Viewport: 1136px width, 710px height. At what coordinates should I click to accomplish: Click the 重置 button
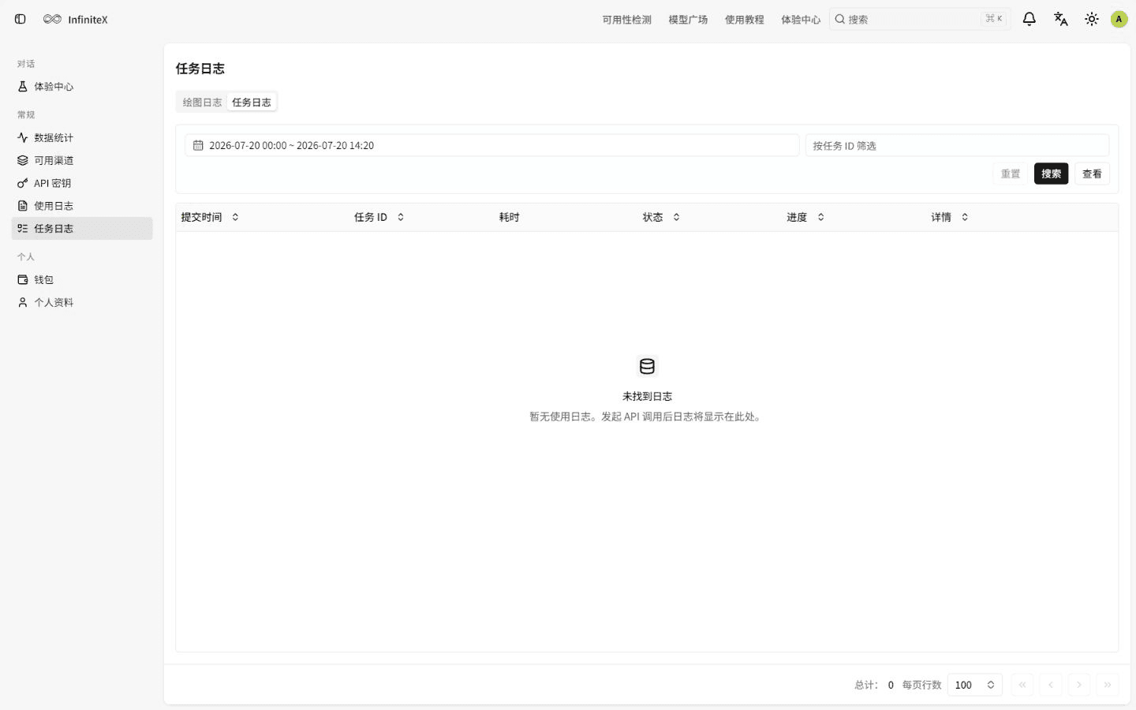tap(1011, 174)
